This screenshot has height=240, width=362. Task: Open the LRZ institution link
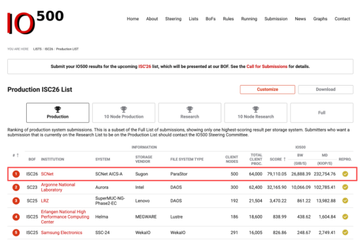tap(45, 201)
